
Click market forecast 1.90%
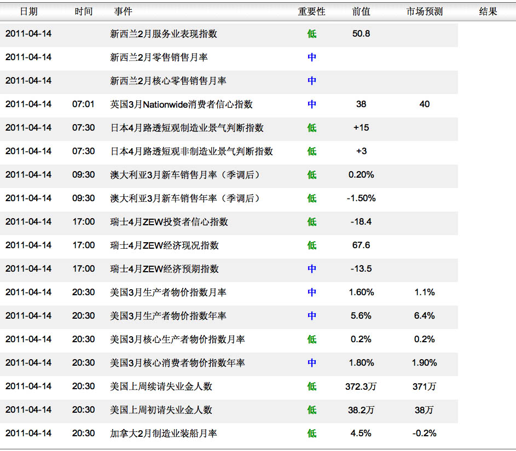pyautogui.click(x=425, y=362)
